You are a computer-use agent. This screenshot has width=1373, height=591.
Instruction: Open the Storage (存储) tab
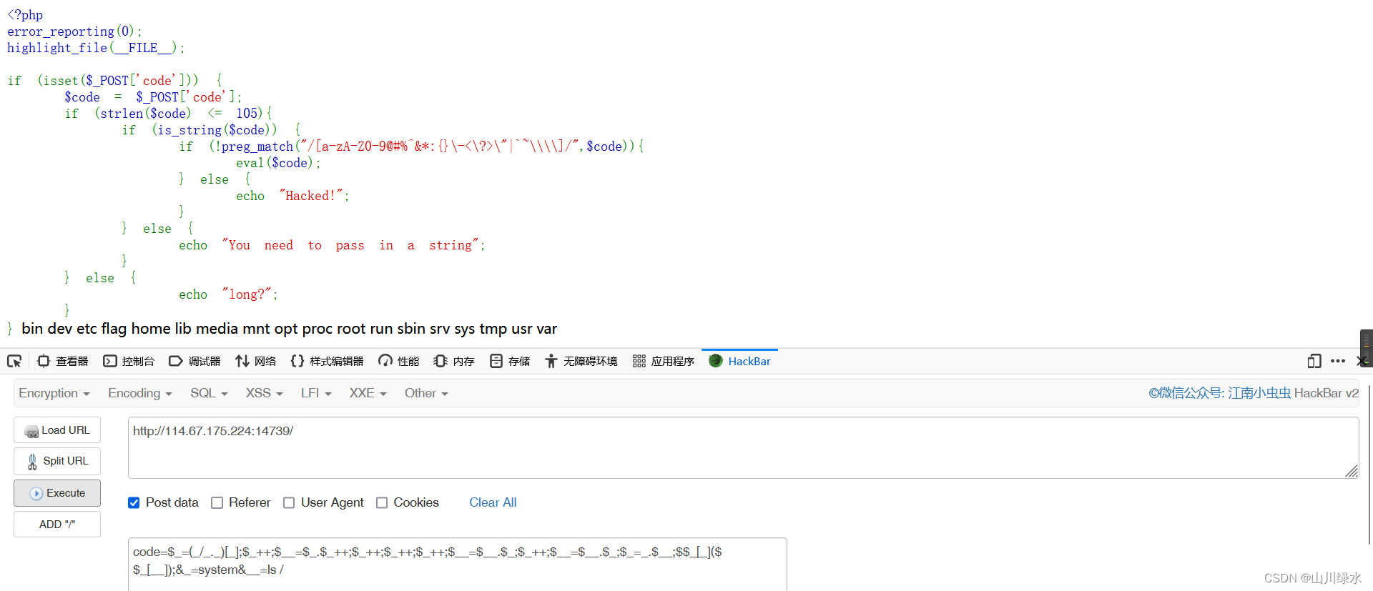[x=510, y=361]
